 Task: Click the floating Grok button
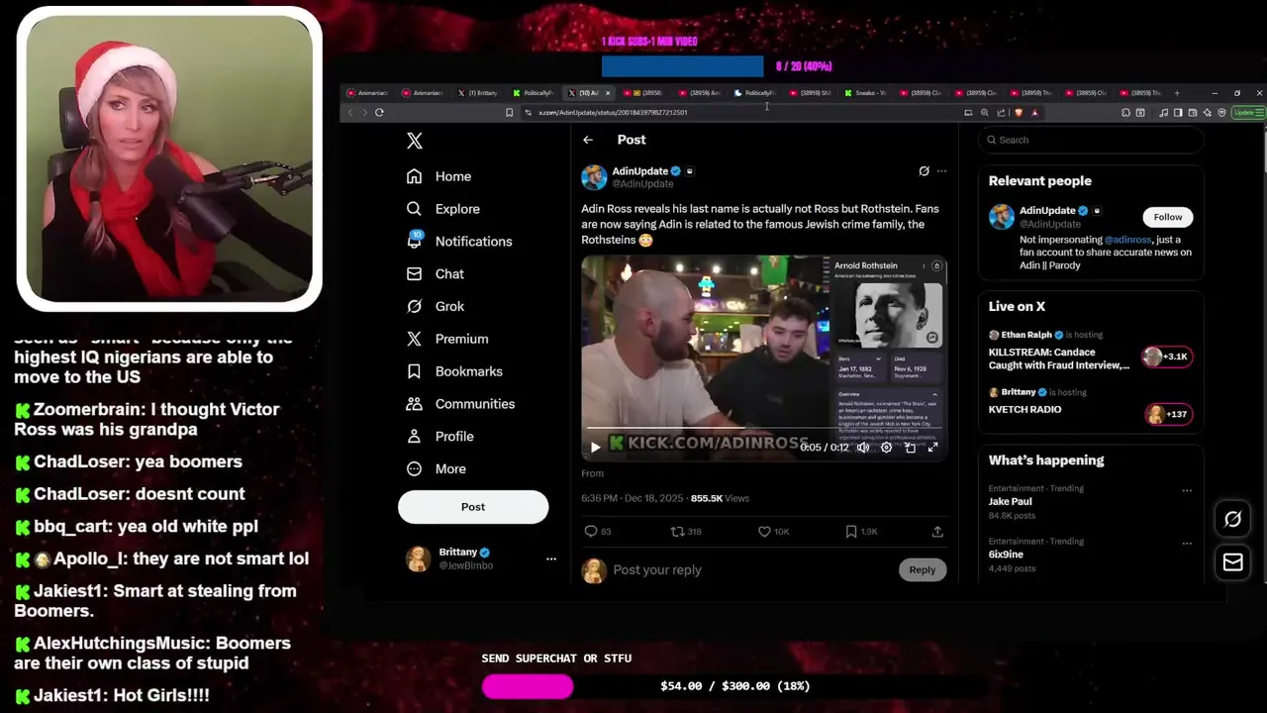click(1232, 519)
